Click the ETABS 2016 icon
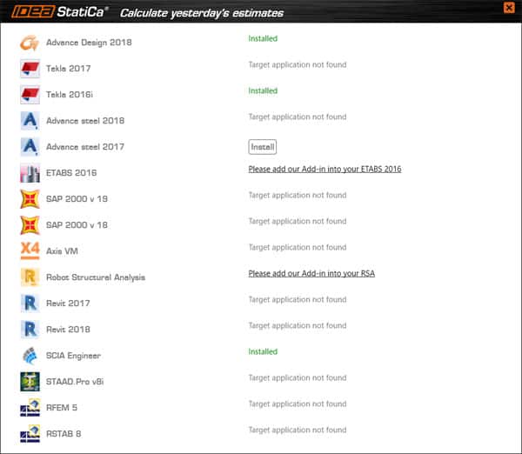The height and width of the screenshot is (454, 522). tap(30, 173)
